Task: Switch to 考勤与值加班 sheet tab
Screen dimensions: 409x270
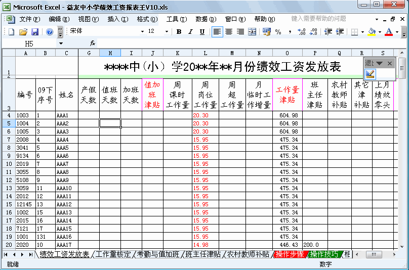Action: point(158,254)
